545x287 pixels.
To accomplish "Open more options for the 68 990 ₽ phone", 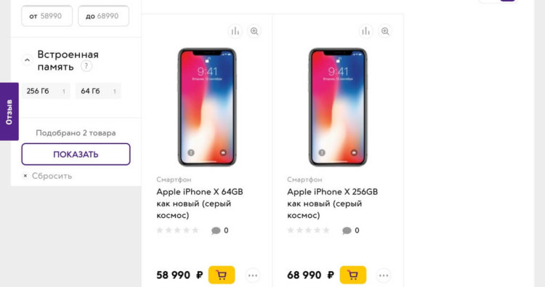I will [384, 275].
